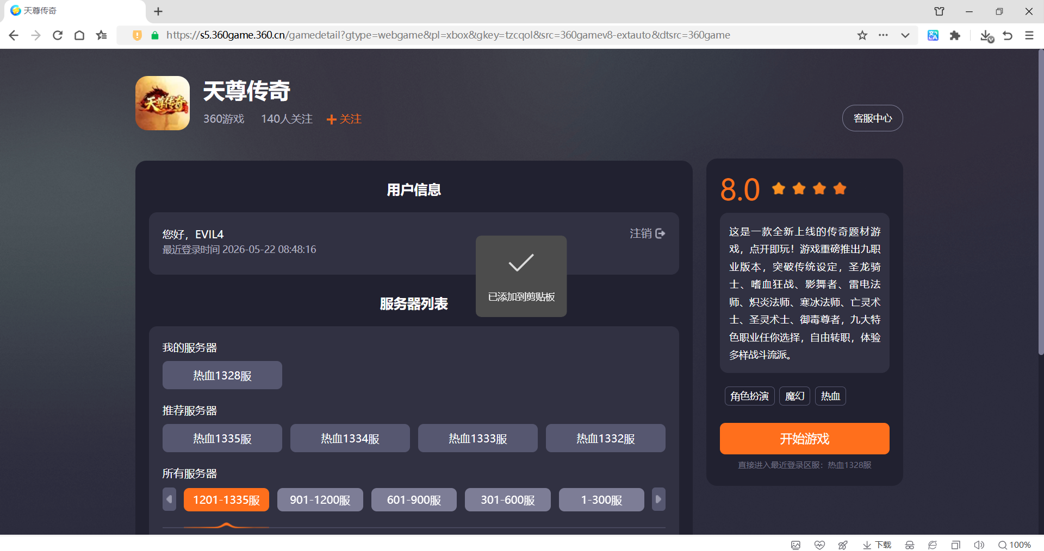Select recommended server 热血1335服
1044x551 pixels.
222,438
